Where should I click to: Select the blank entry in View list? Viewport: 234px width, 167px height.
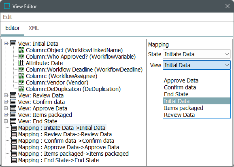pos(197,74)
